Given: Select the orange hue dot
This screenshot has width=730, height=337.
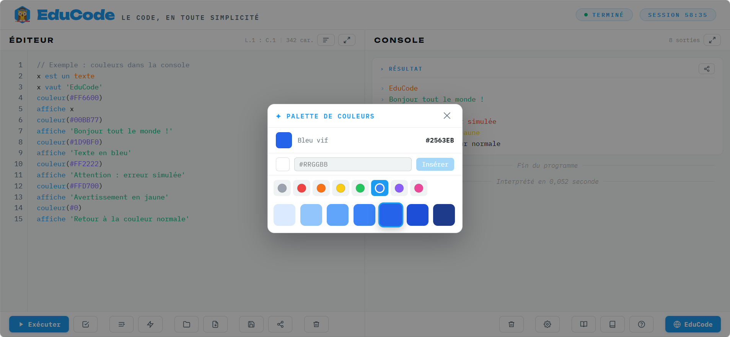Looking at the screenshot, I should click(x=321, y=188).
